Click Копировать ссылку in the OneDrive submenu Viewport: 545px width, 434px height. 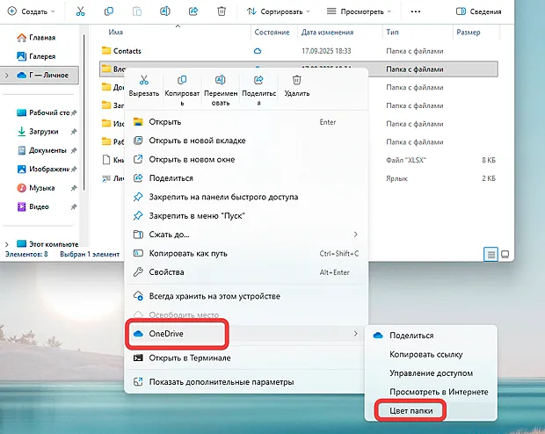(431, 354)
